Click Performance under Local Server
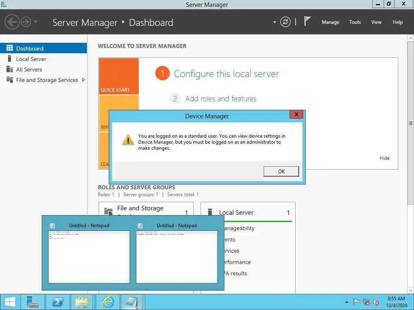Viewport: 414px width, 310px height. (x=237, y=262)
